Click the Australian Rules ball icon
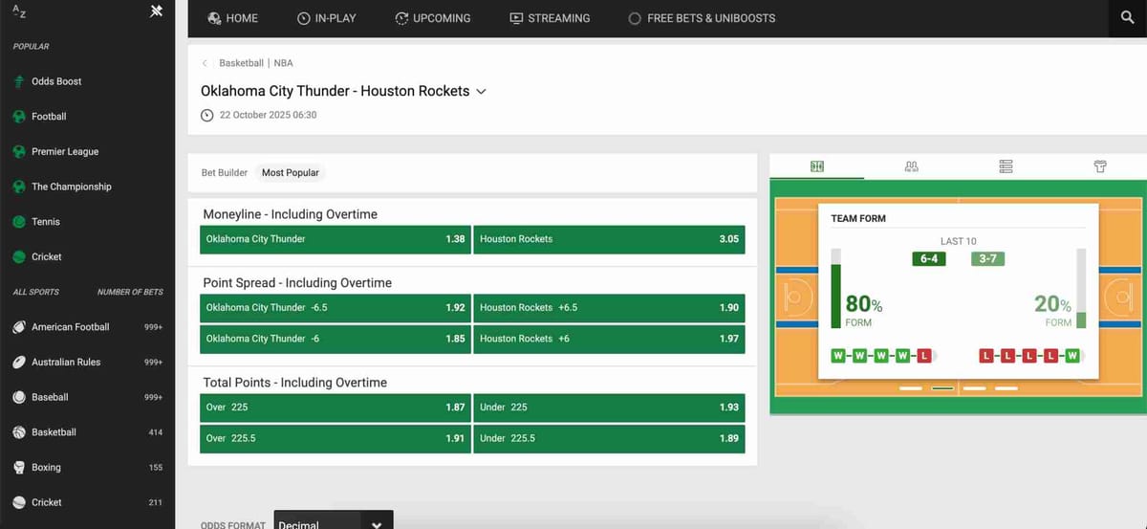 19,363
